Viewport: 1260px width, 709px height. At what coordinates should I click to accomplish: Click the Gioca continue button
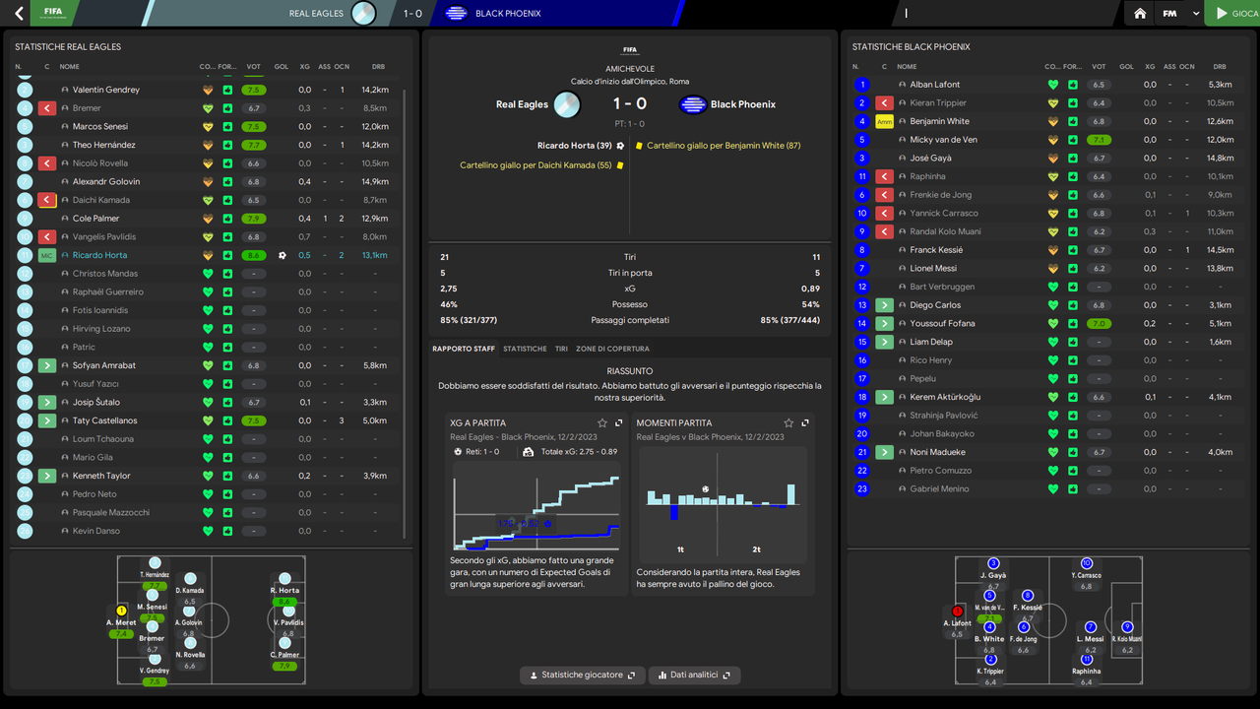[x=1233, y=14]
